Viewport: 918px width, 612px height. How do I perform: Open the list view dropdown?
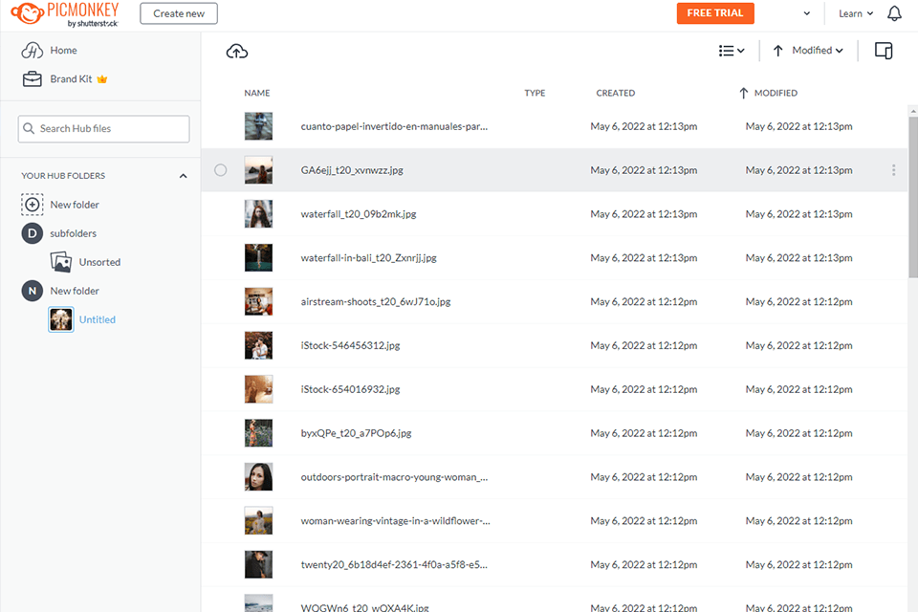(732, 51)
